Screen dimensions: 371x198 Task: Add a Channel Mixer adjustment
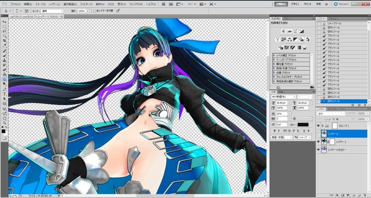(x=307, y=39)
